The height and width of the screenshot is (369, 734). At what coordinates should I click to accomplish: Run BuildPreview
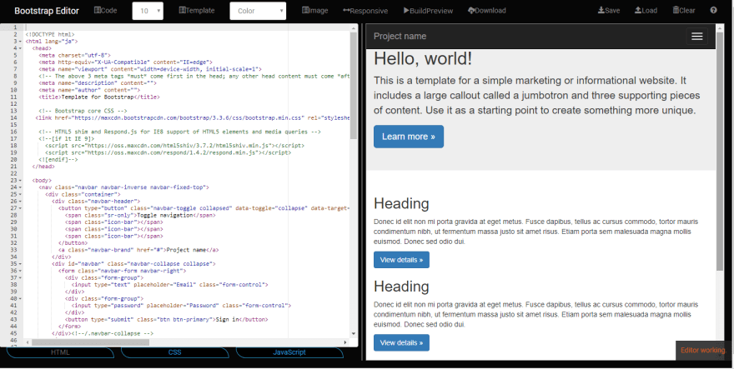pos(428,10)
